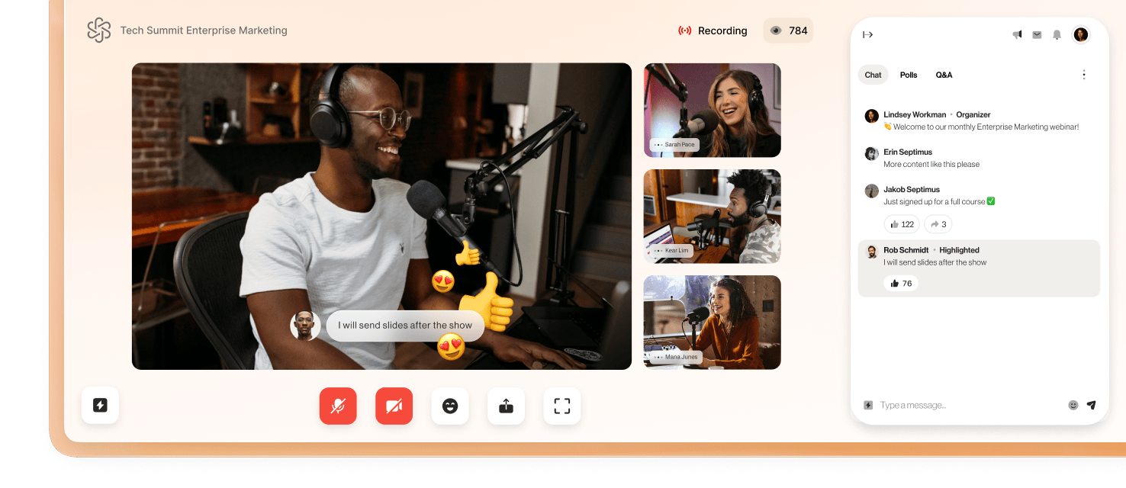Open the mail envelope icon
1126x488 pixels.
(x=1037, y=34)
